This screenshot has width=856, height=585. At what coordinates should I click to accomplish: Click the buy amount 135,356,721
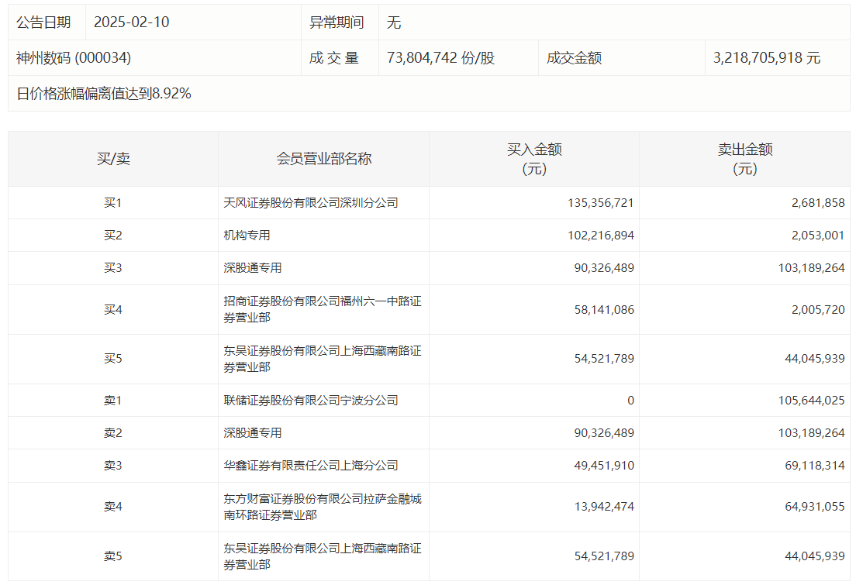coord(601,203)
